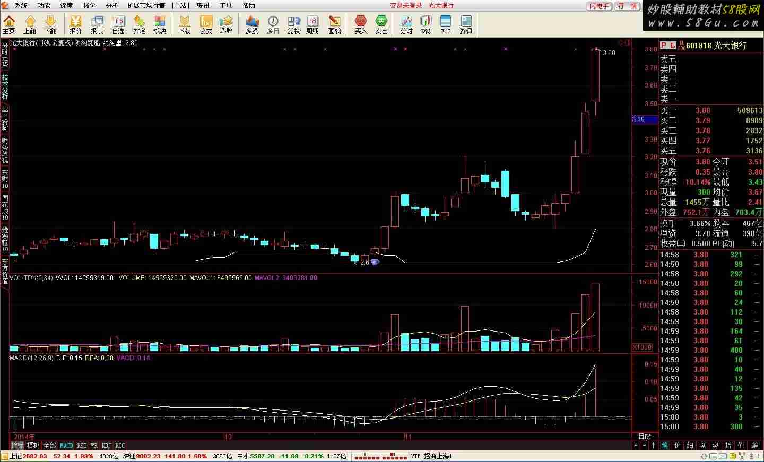
Task: Click the 多日 multi-day clock icon
Action: tap(273, 24)
